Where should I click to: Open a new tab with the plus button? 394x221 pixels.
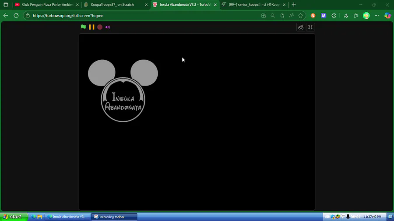pos(294,4)
